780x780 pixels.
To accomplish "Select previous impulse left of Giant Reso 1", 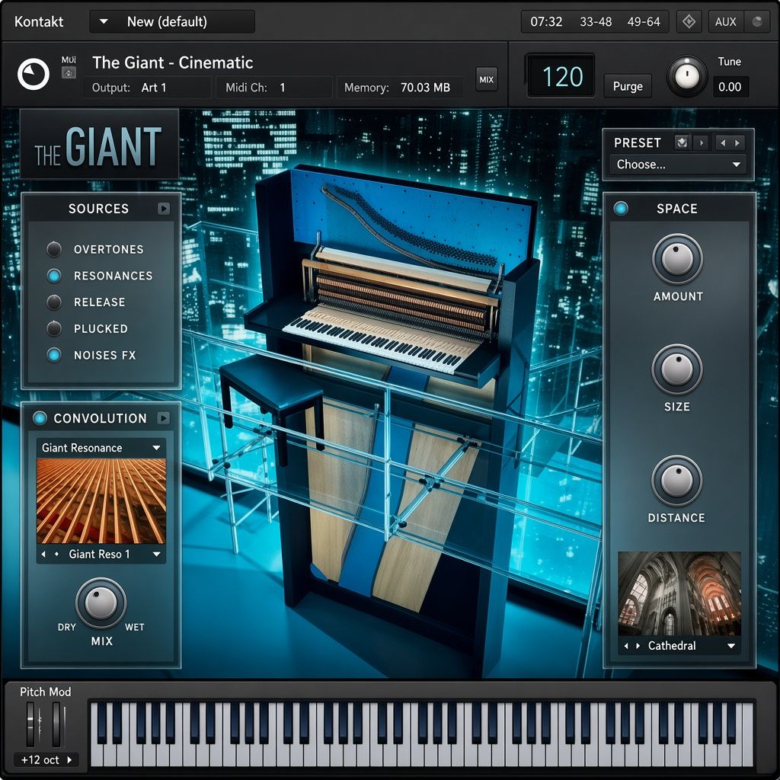I will 43,554.
